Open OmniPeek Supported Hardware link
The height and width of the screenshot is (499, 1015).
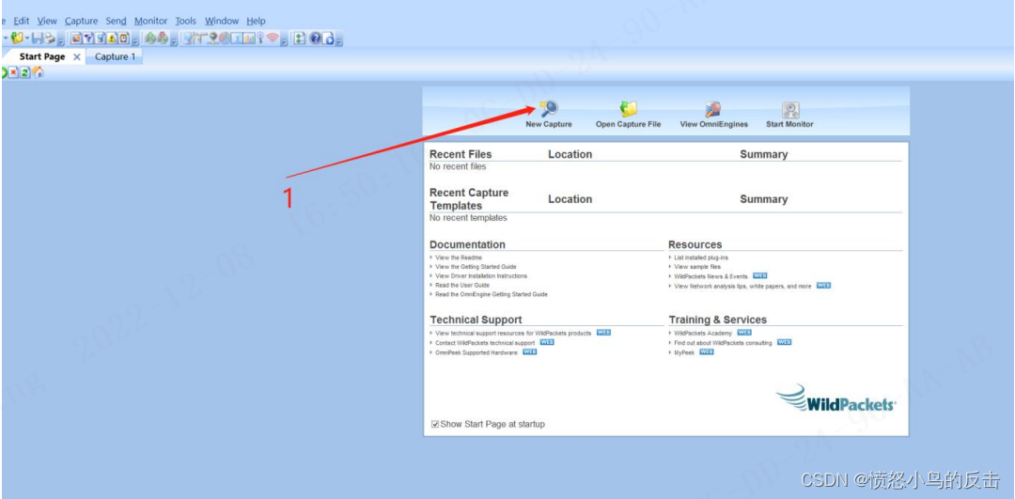[x=476, y=352]
